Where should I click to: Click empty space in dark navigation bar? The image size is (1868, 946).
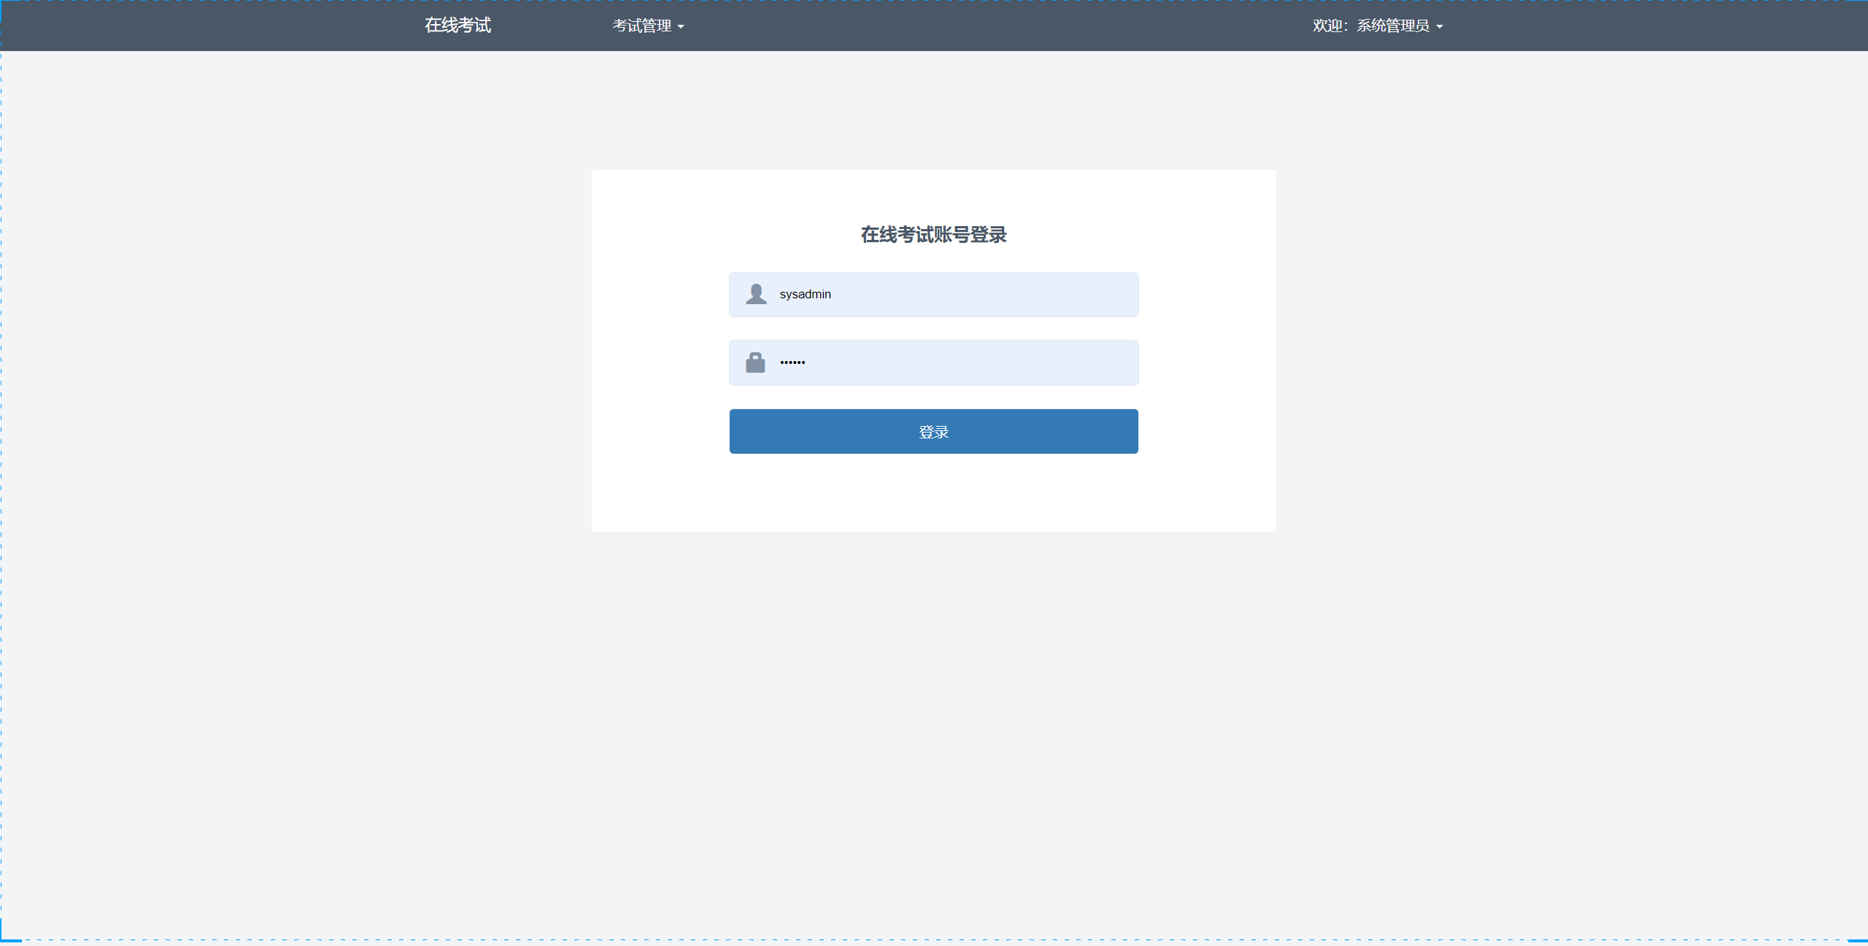985,26
